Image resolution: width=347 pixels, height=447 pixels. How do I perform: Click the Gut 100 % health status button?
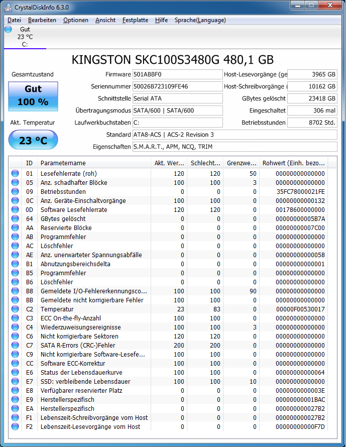[x=33, y=96]
